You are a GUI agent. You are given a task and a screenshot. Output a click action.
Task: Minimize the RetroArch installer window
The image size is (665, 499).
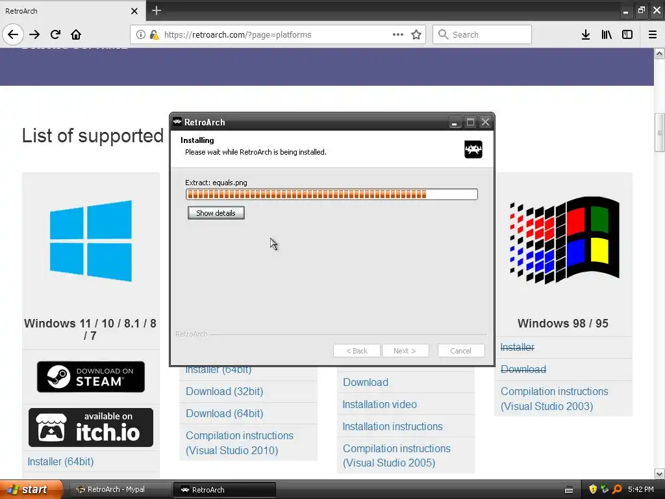(x=454, y=122)
